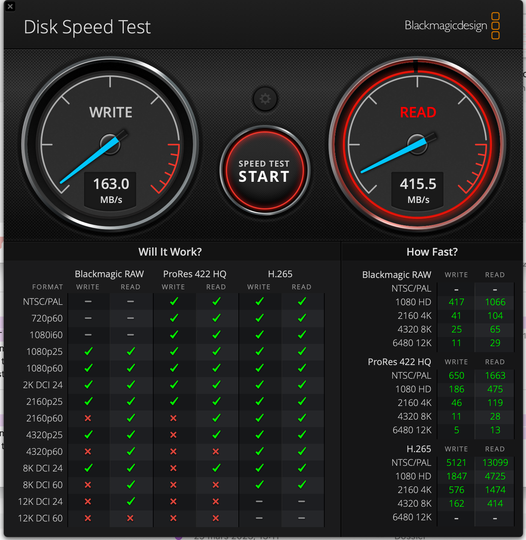
Task: Click red X for 4320p60 ProRes read
Action: (216, 451)
